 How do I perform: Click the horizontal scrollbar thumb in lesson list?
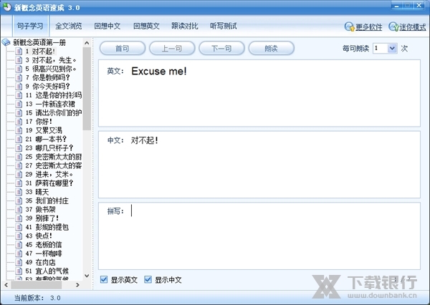click(x=37, y=285)
